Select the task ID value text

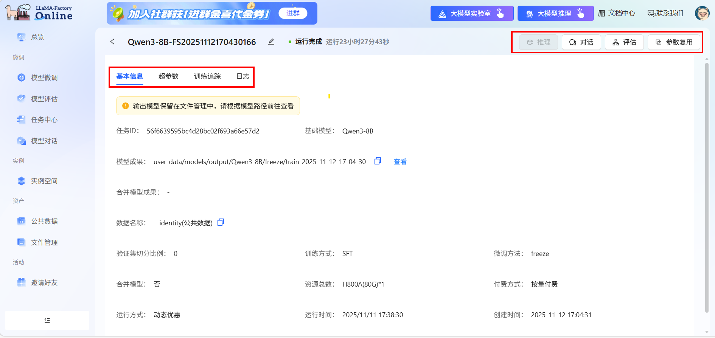point(203,131)
